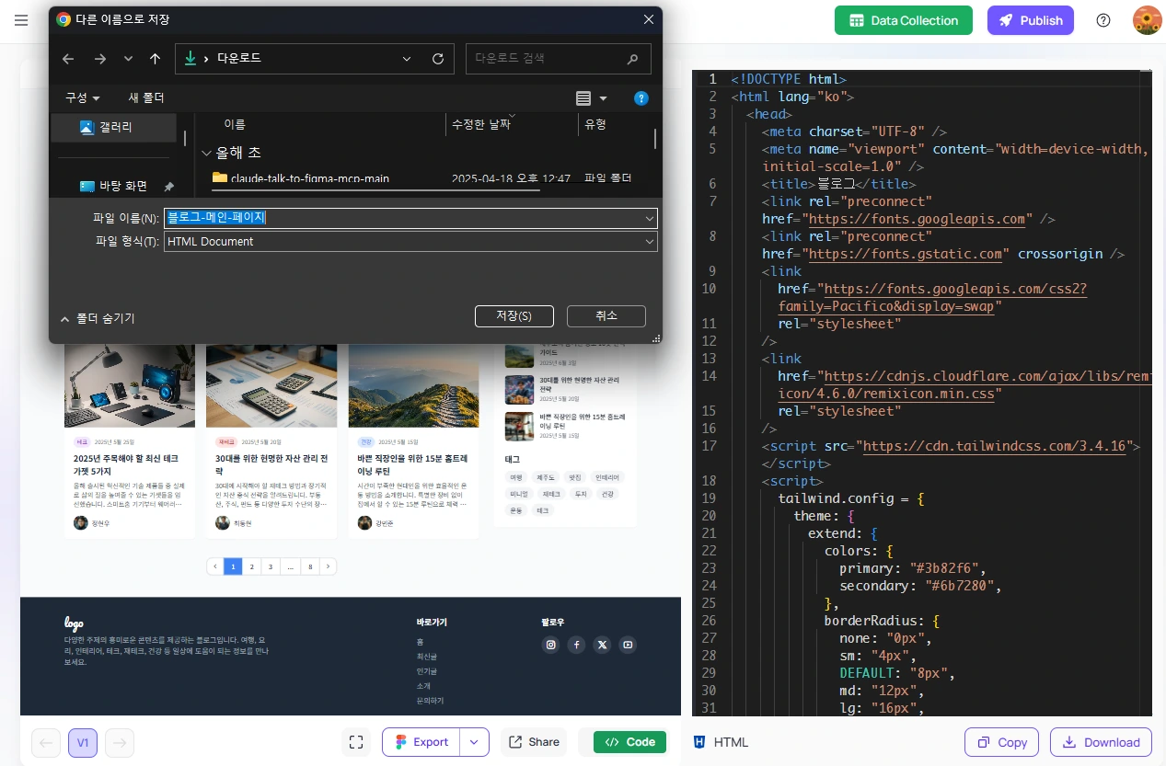
Task: Expand the address bar path dropdown
Action: [x=407, y=59]
